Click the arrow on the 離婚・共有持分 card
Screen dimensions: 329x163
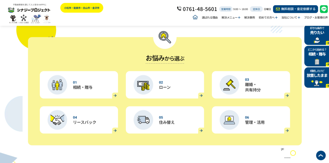point(287,96)
